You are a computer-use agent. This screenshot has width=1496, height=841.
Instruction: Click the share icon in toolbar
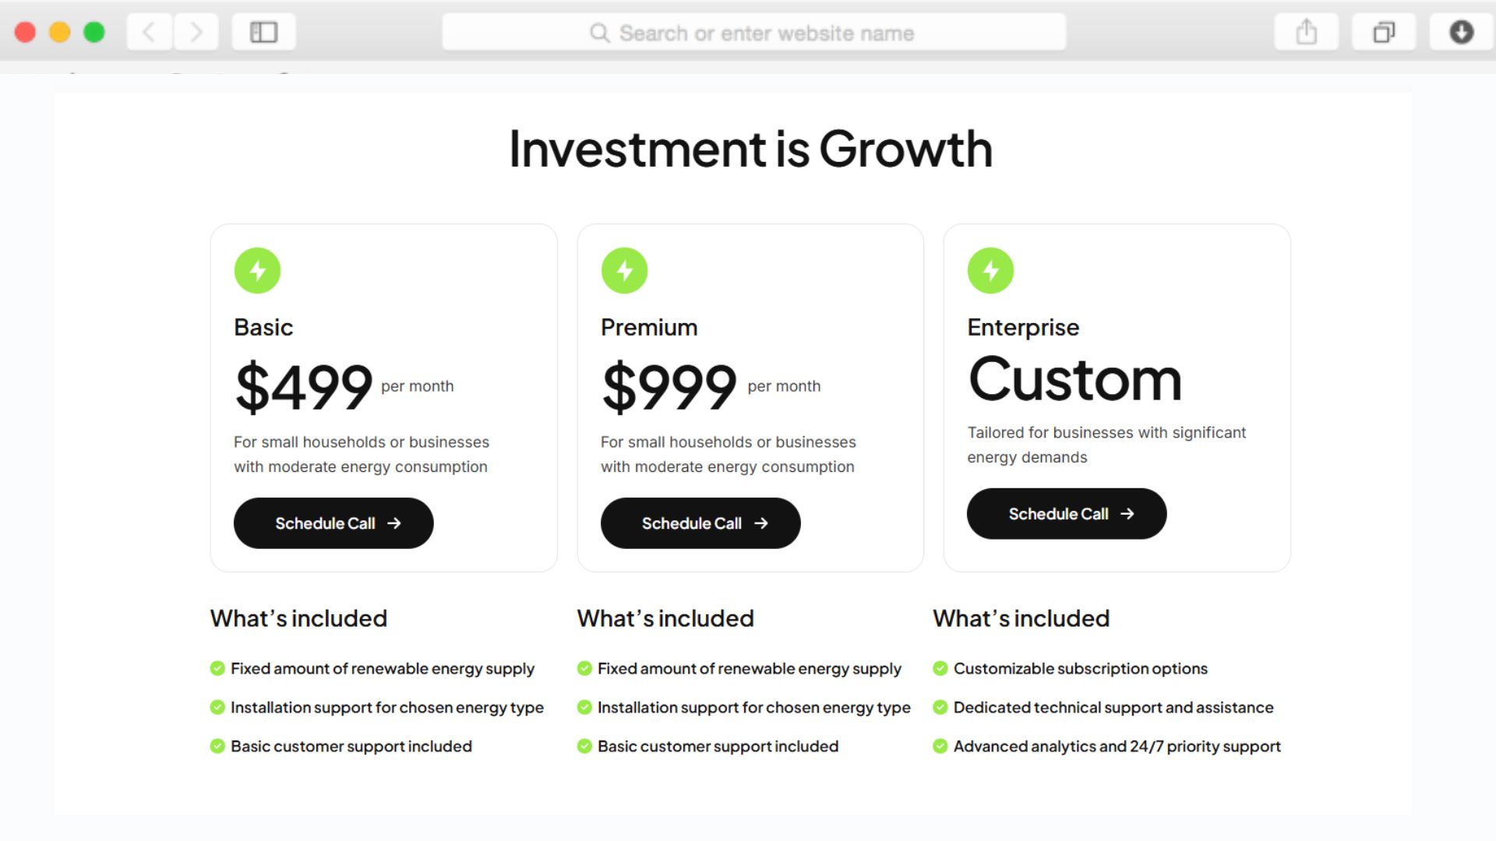coord(1306,32)
